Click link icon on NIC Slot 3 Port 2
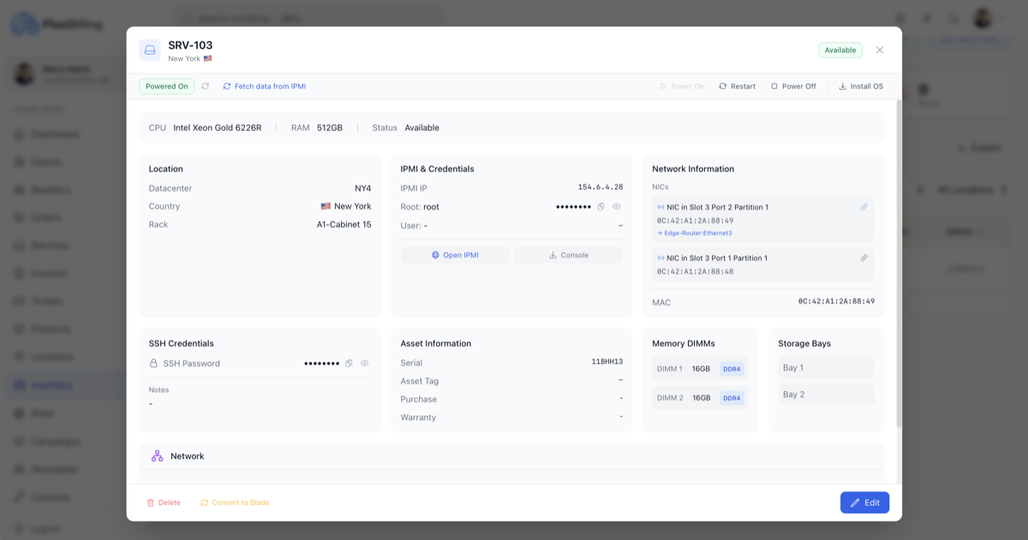This screenshot has height=540, width=1028. 864,206
